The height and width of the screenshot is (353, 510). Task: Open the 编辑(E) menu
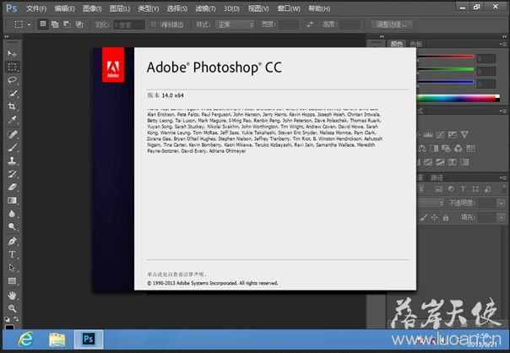(64, 8)
